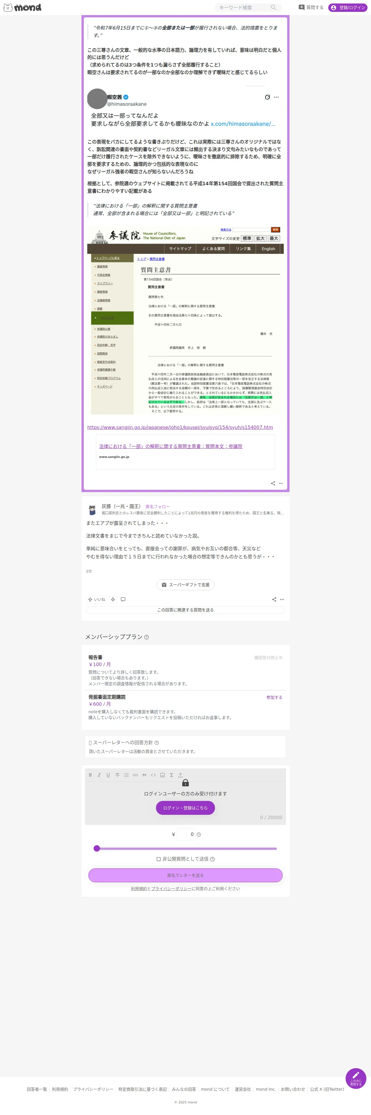Viewport: 371px width, 1115px height.
Task: Open question card more options menu
Action: 281,483
